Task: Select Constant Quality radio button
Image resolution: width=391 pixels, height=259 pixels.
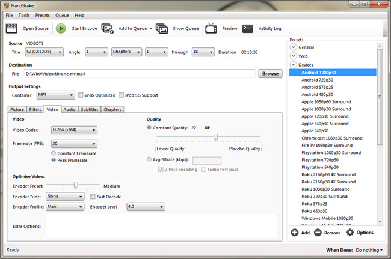Action: 149,128
